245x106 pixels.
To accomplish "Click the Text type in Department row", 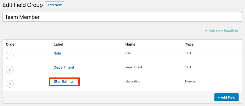I will point(188,67).
